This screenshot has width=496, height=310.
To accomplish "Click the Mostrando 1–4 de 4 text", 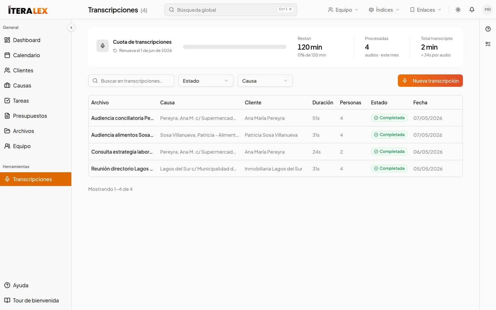I will click(110, 189).
